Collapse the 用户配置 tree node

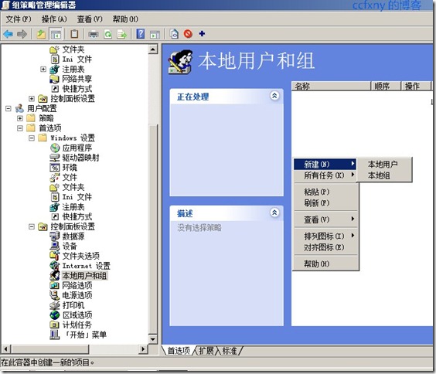(x=9, y=108)
